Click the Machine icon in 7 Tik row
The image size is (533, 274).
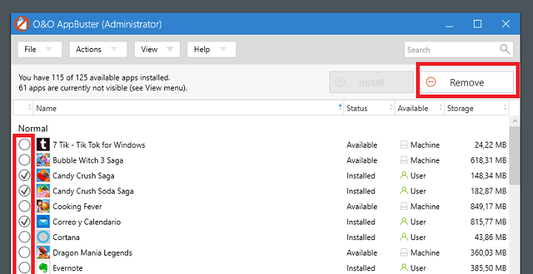point(403,145)
